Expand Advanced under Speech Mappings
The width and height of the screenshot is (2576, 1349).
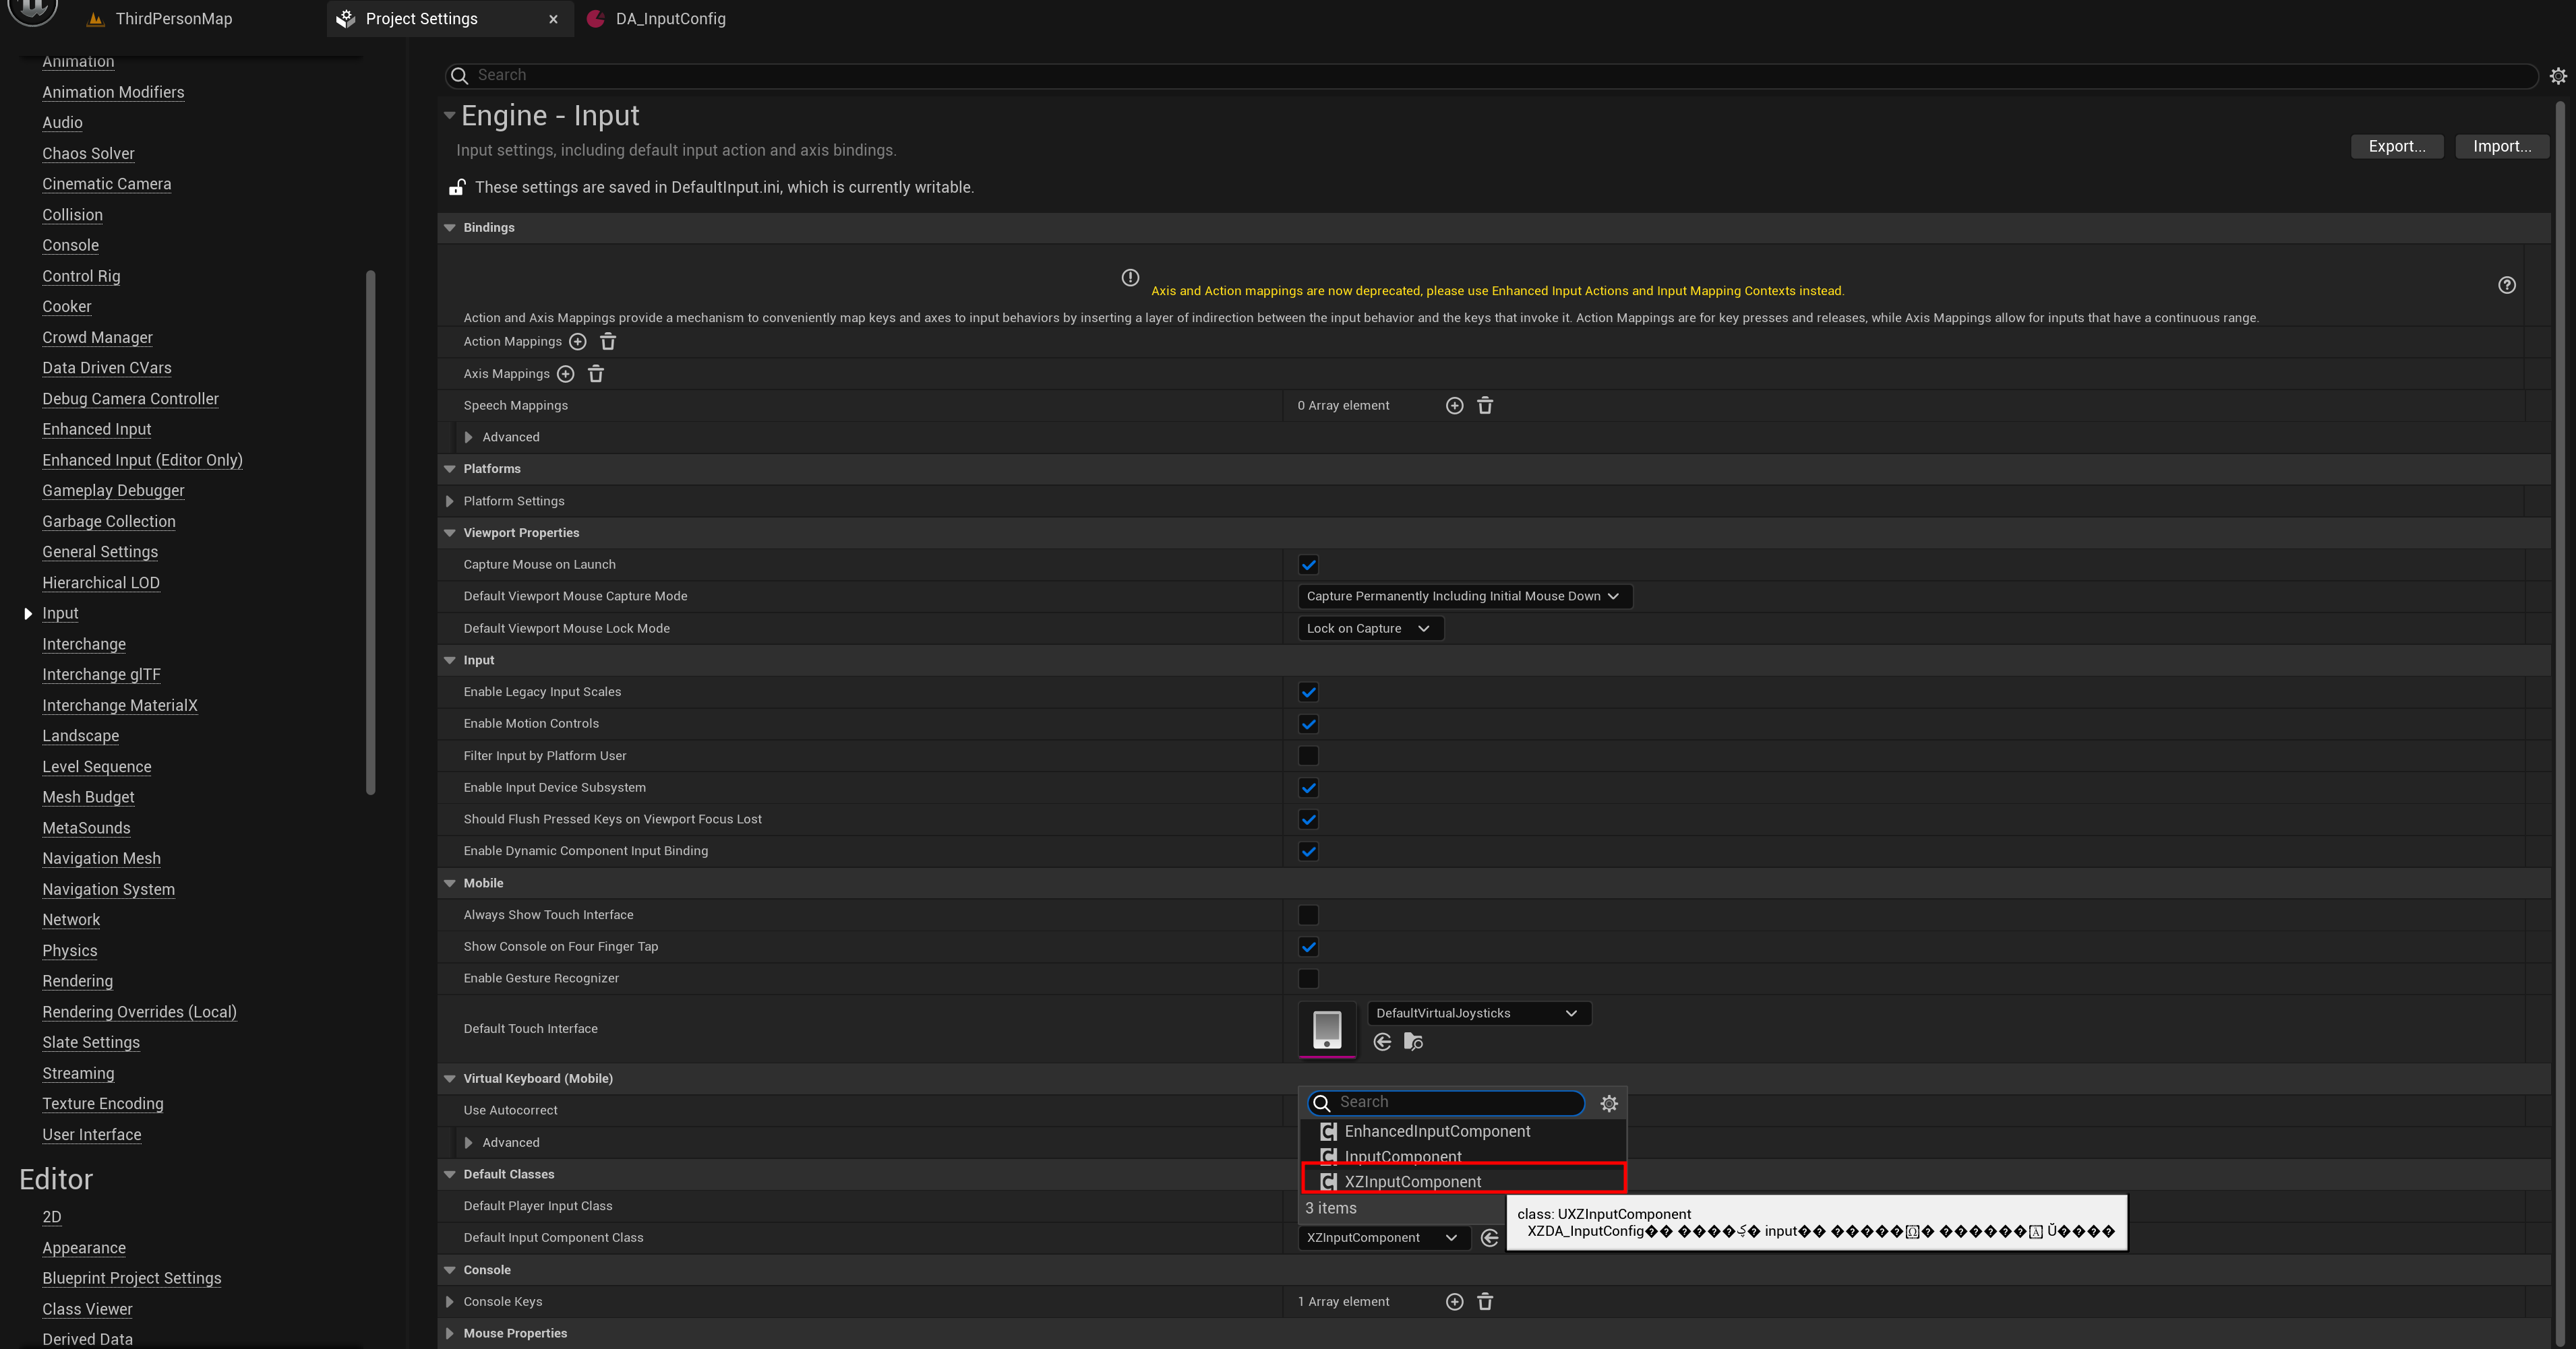[x=468, y=438]
